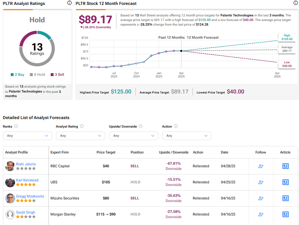The height and width of the screenshot is (225, 299).
Task: Click the large $89.17 price target
Action: click(95, 20)
